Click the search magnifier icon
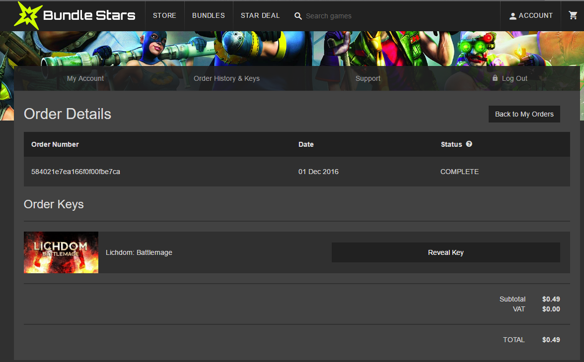The width and height of the screenshot is (584, 362). click(x=298, y=16)
